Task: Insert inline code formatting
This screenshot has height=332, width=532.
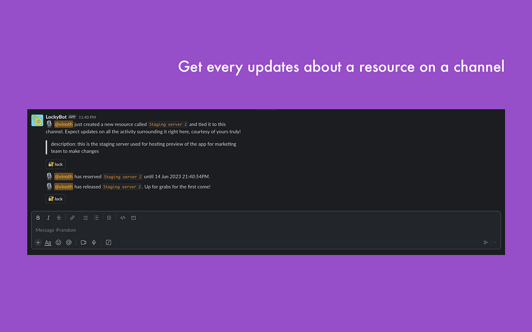Action: pos(123,218)
